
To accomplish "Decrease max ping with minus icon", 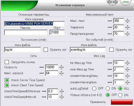I will 110,21.
